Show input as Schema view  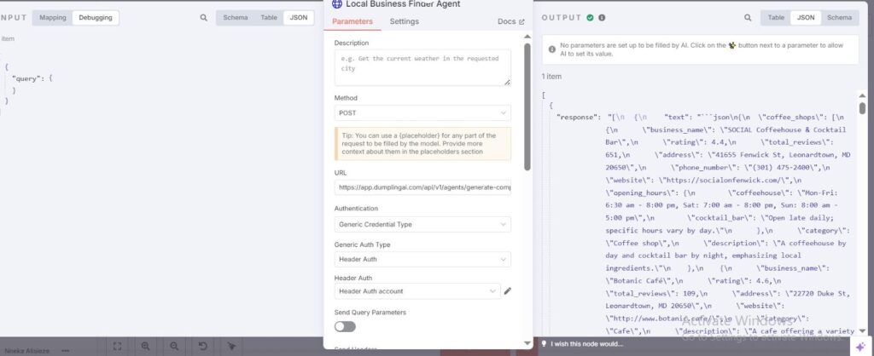[236, 18]
